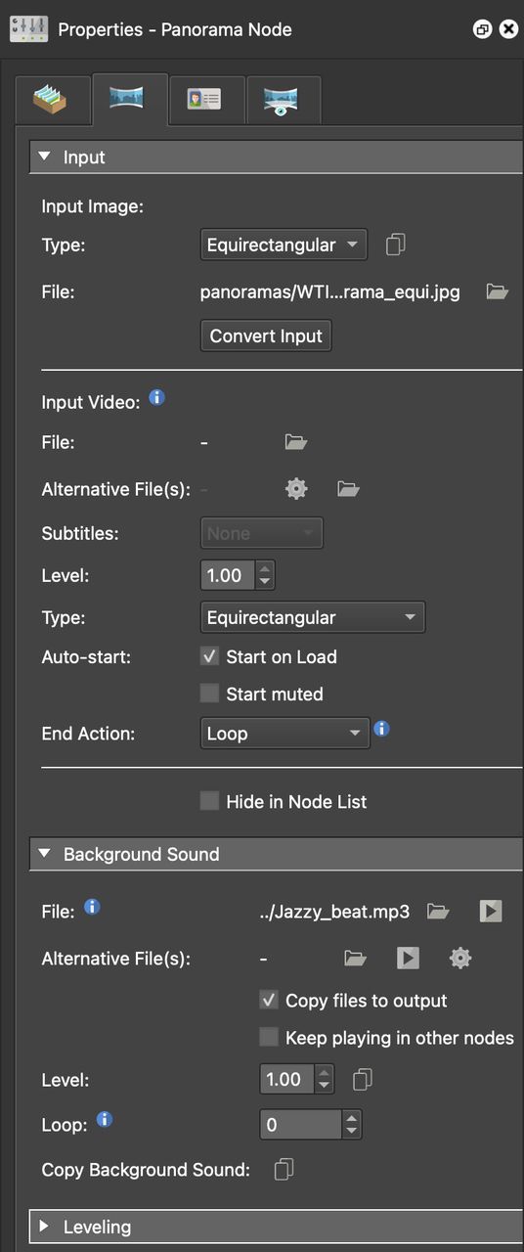
Task: Show the Loop info tooltip
Action: (105, 1119)
